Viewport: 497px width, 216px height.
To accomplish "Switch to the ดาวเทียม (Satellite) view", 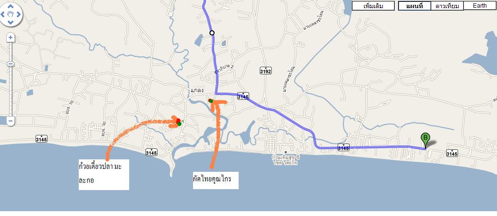I will (x=447, y=6).
